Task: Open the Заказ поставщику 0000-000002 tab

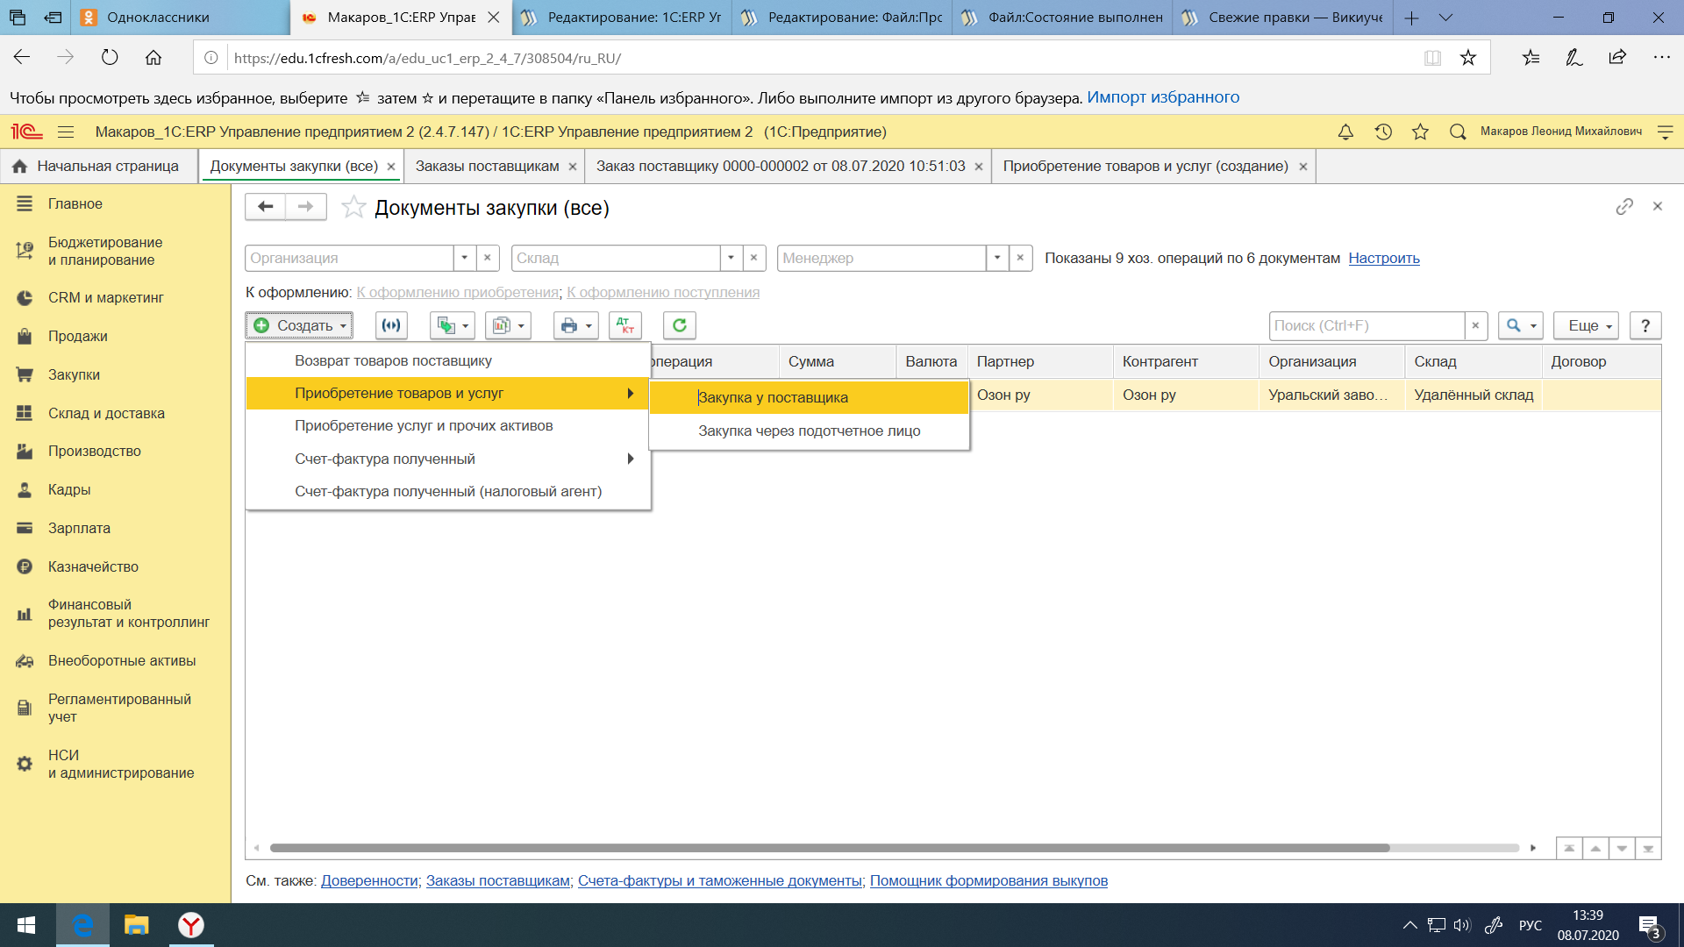Action: [781, 166]
